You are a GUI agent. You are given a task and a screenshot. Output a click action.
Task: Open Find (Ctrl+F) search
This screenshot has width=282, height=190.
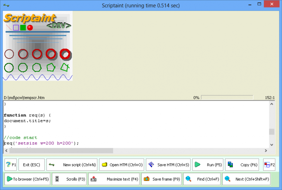click(202, 179)
